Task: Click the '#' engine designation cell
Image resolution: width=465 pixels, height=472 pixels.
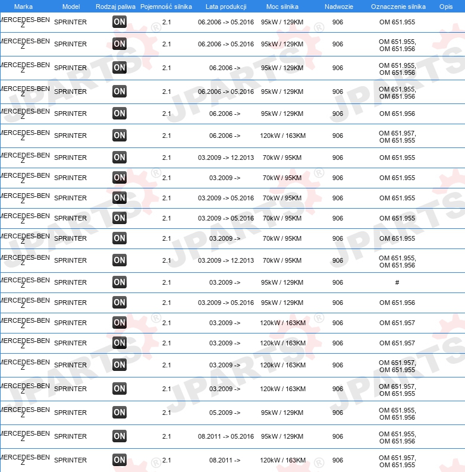Action: (397, 282)
